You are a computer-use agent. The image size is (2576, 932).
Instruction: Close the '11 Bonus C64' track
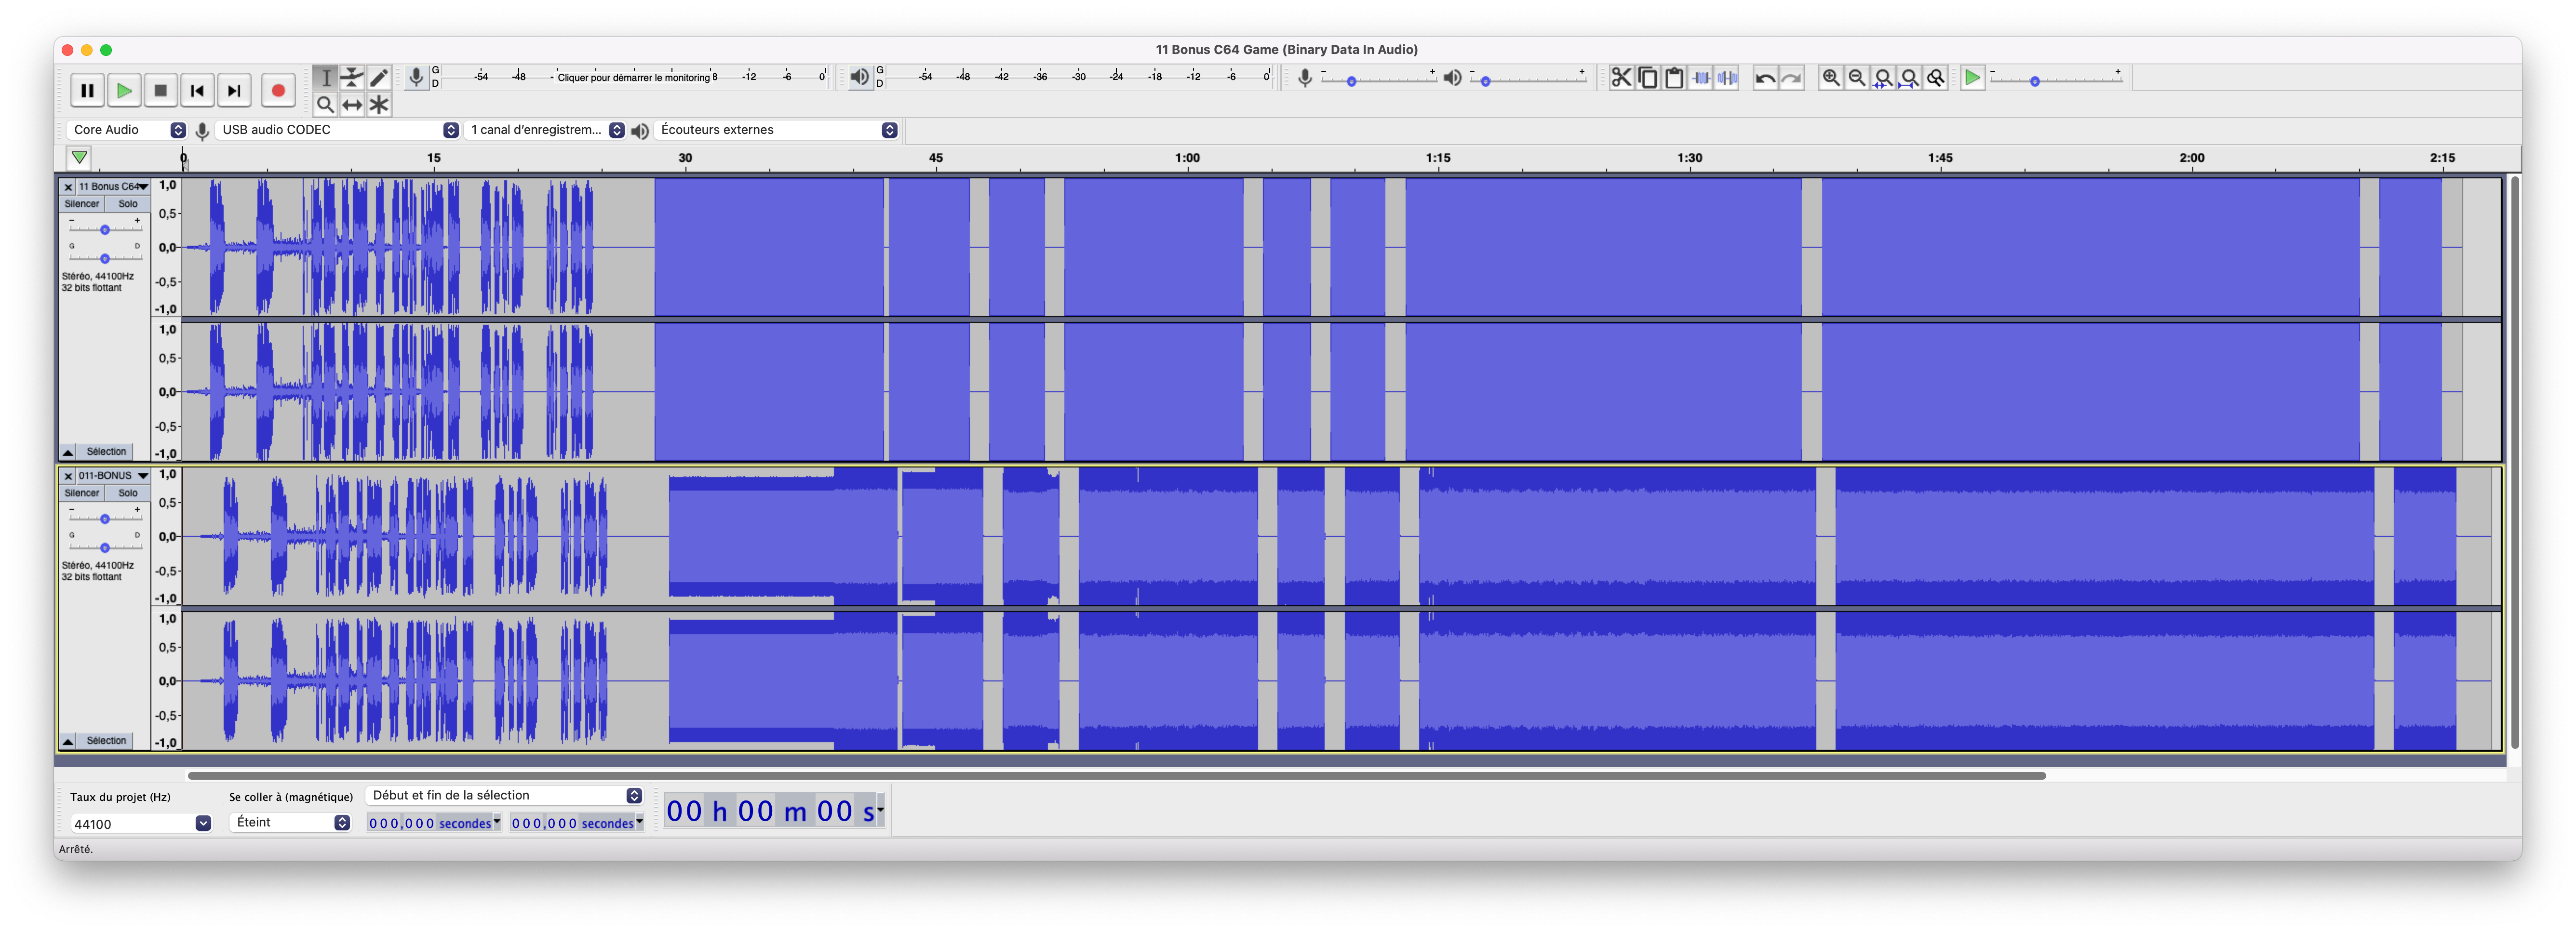coord(68,187)
